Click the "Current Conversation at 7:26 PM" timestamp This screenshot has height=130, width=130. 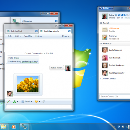pos(39,53)
